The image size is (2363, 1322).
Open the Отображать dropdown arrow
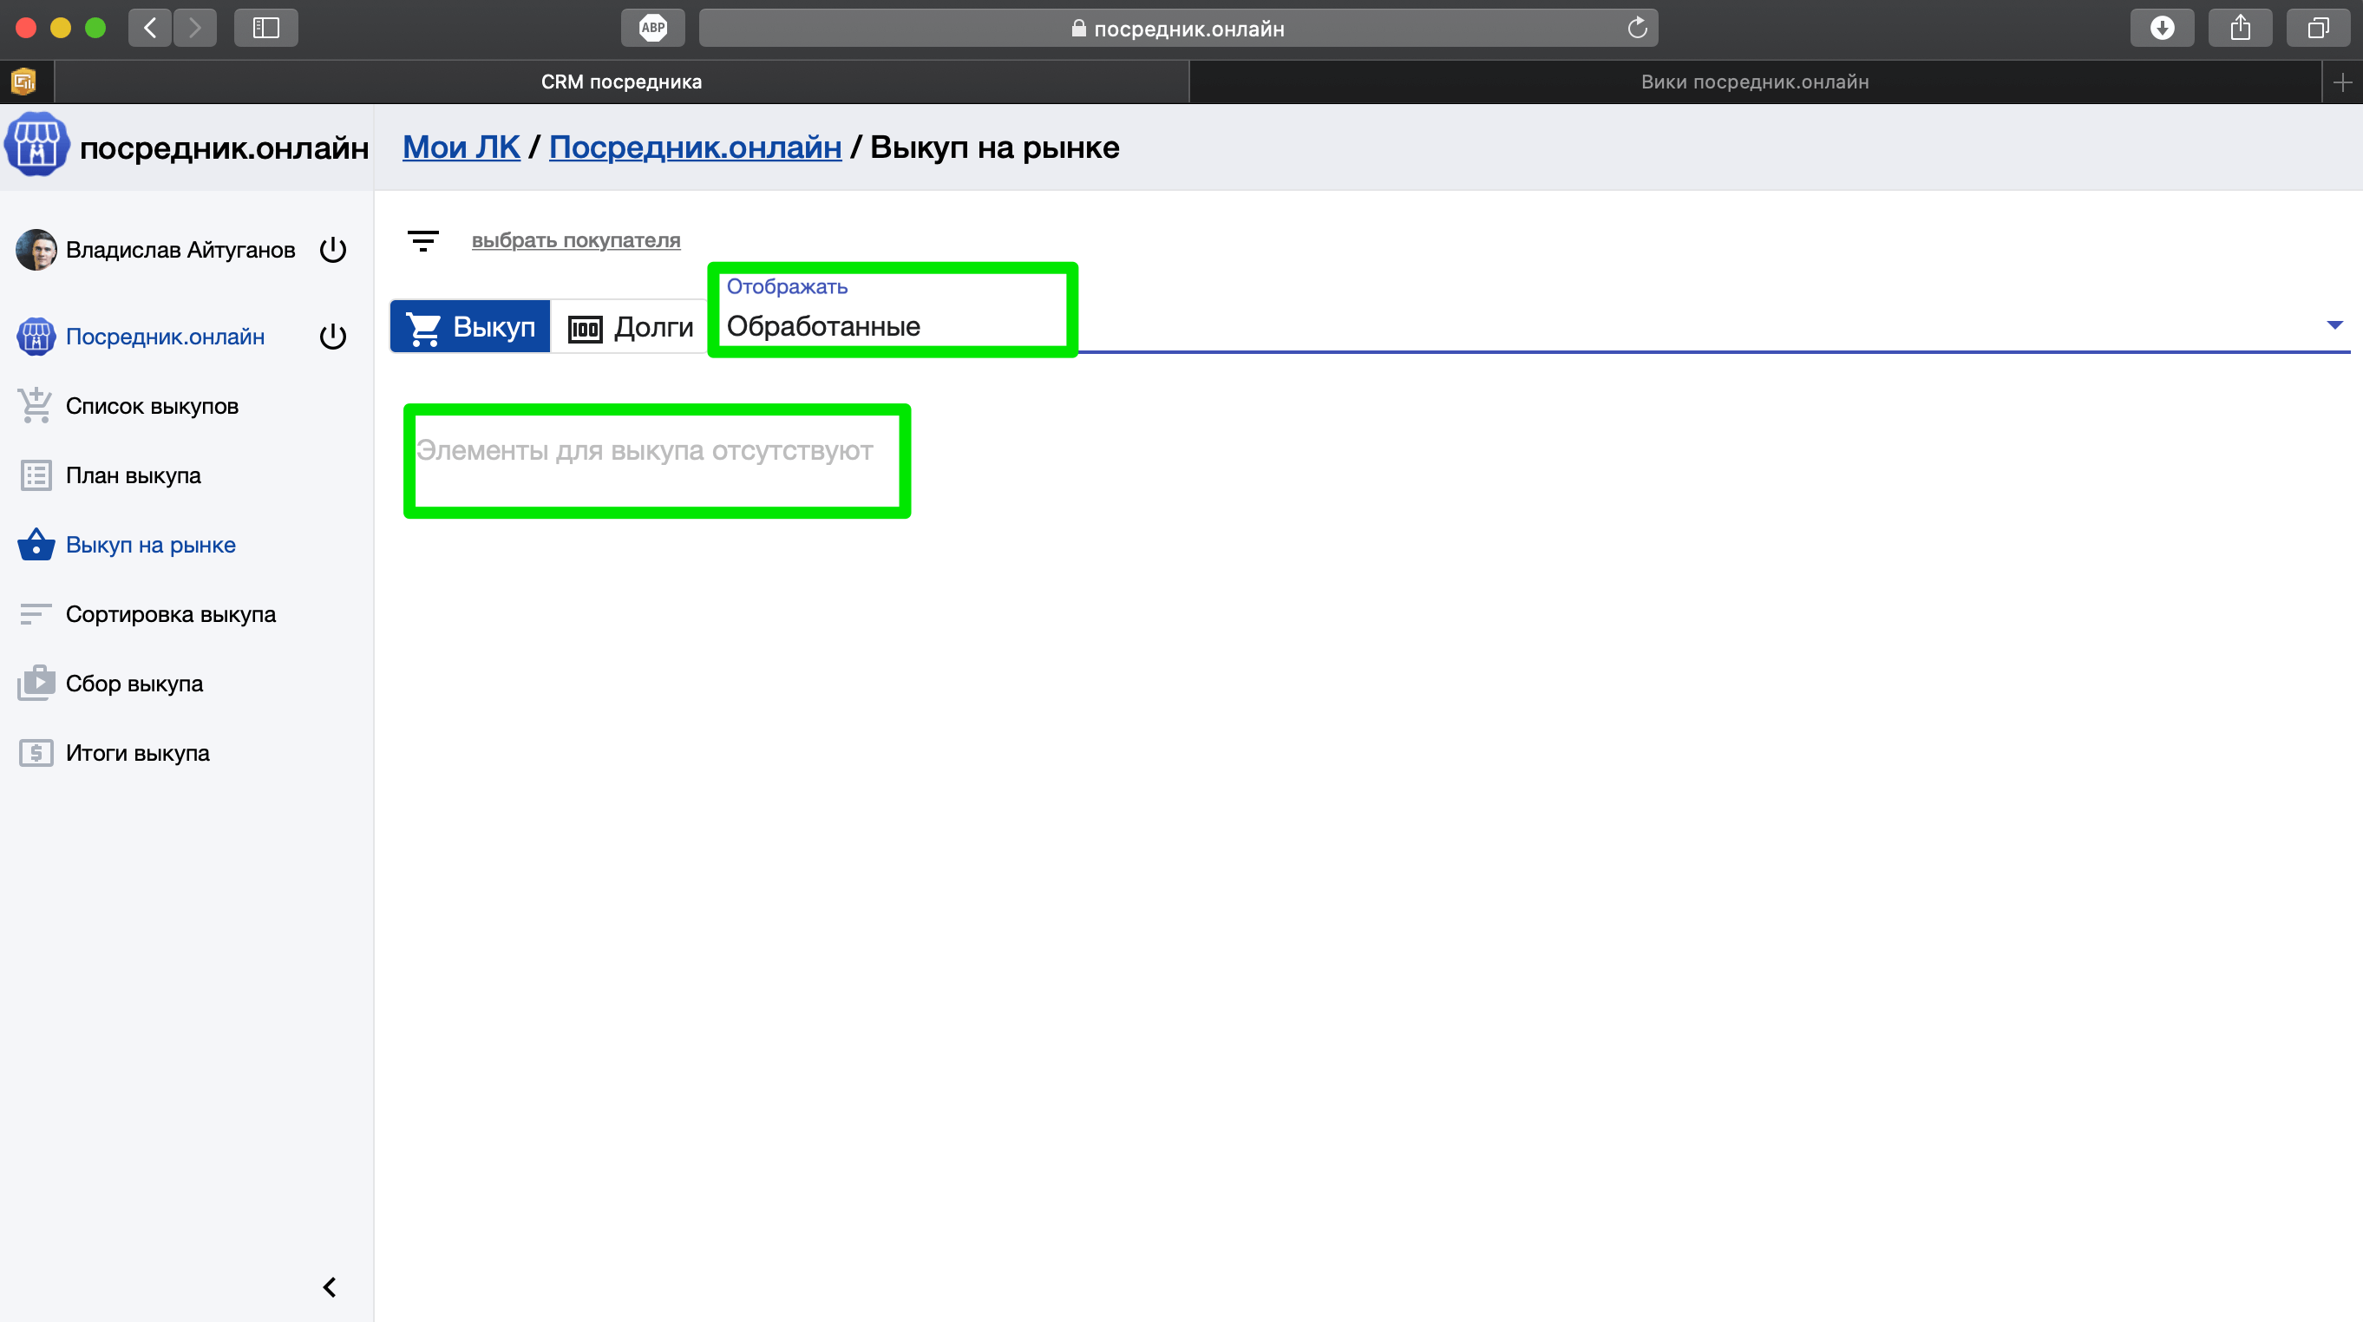click(x=2334, y=324)
